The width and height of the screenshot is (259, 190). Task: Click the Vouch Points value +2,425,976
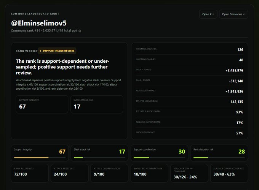pos(234,70)
